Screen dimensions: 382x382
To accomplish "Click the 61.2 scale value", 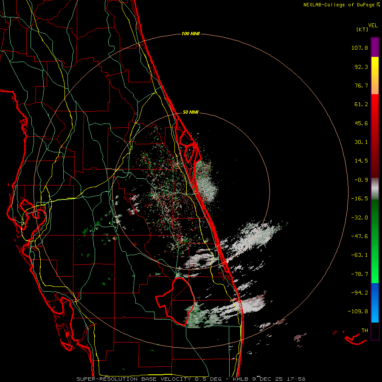I will click(x=361, y=104).
